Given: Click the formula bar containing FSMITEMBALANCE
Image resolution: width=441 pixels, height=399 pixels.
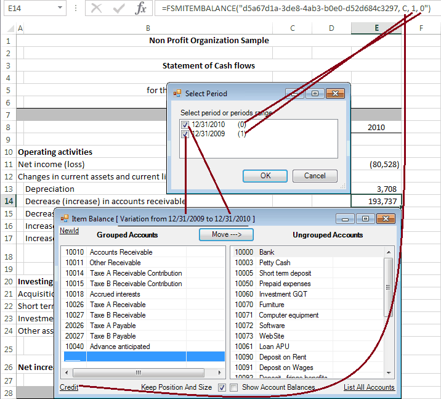Looking at the screenshot, I should 297,8.
